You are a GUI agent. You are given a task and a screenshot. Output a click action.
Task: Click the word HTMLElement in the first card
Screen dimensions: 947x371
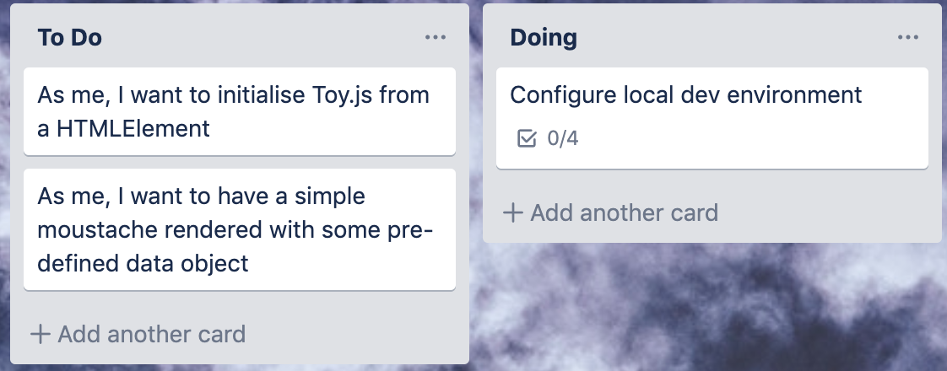pyautogui.click(x=133, y=128)
